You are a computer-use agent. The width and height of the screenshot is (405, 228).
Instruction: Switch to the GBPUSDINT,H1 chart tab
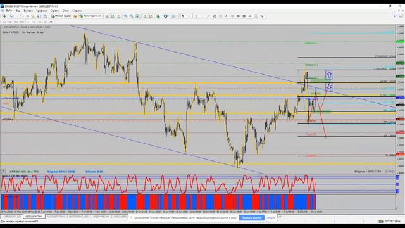click(34, 217)
